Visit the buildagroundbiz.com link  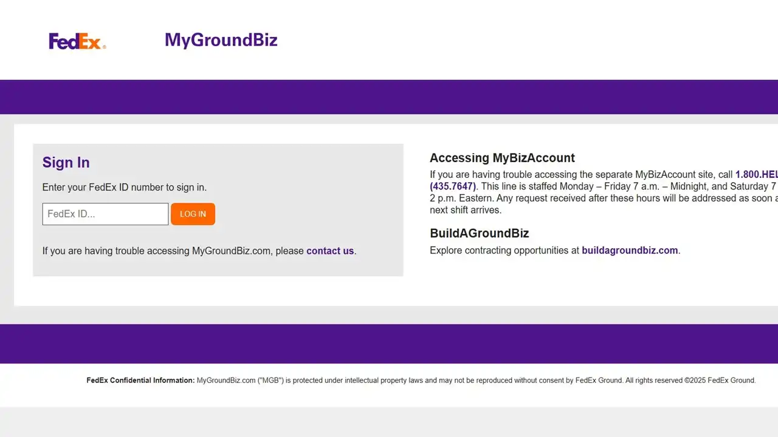(x=630, y=250)
